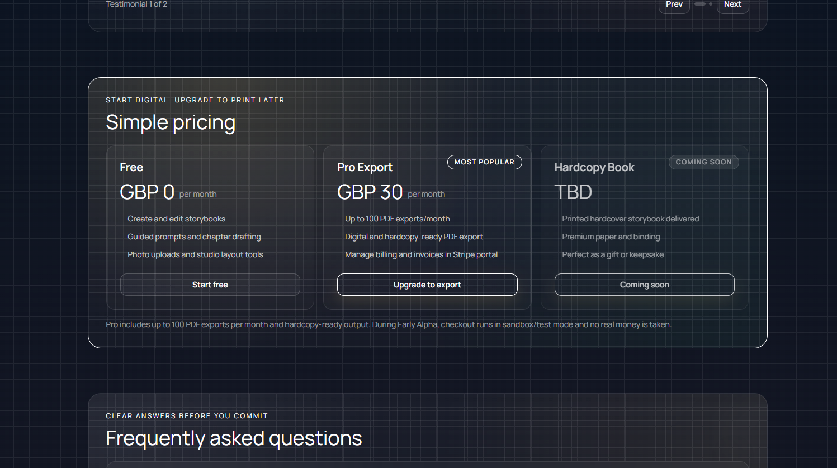Click Upgrade to export on Pro Export

pyautogui.click(x=427, y=285)
